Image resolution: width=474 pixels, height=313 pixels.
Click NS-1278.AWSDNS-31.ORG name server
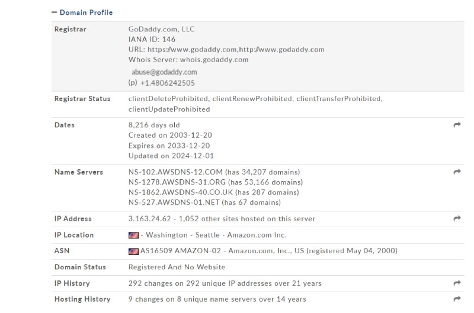point(177,182)
